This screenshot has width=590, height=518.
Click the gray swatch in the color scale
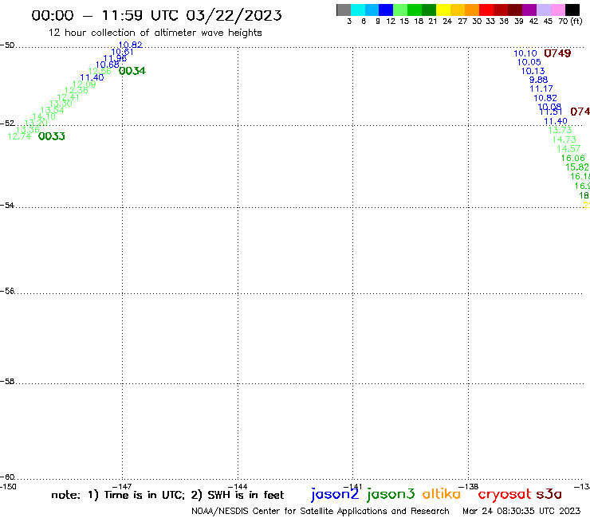coord(344,10)
